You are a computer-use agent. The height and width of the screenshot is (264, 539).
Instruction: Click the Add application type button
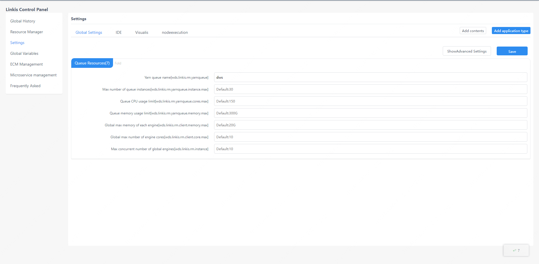click(511, 31)
